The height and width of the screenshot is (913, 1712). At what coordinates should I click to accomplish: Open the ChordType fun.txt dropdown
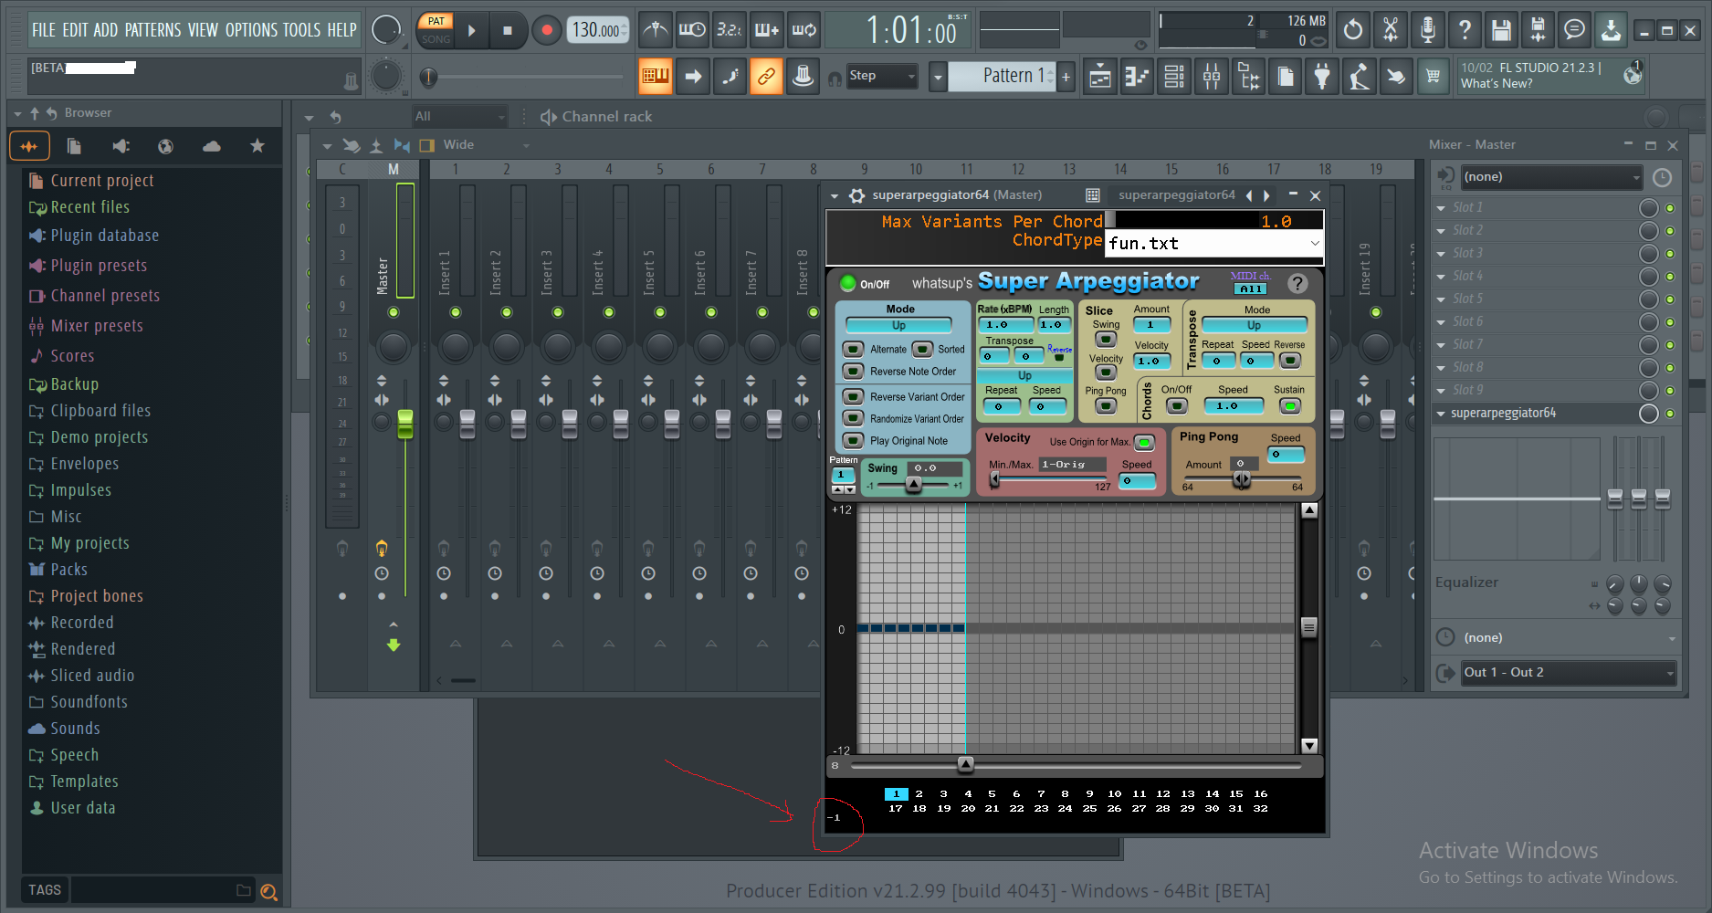click(1213, 244)
